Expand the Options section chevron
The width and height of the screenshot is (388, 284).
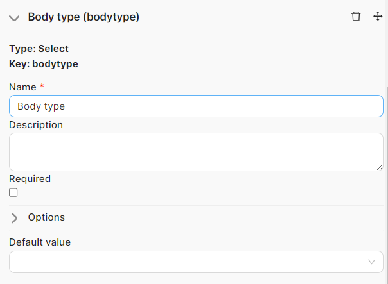point(14,218)
